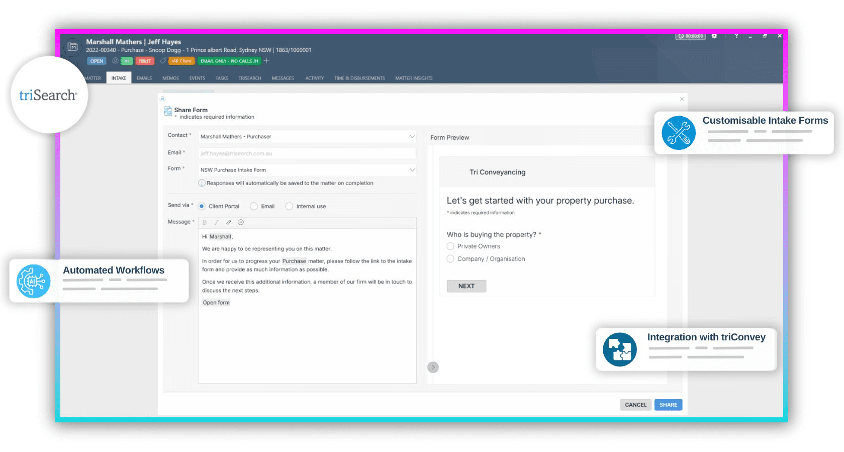
Task: Choose Company / Organisation in form preview
Action: 450,259
